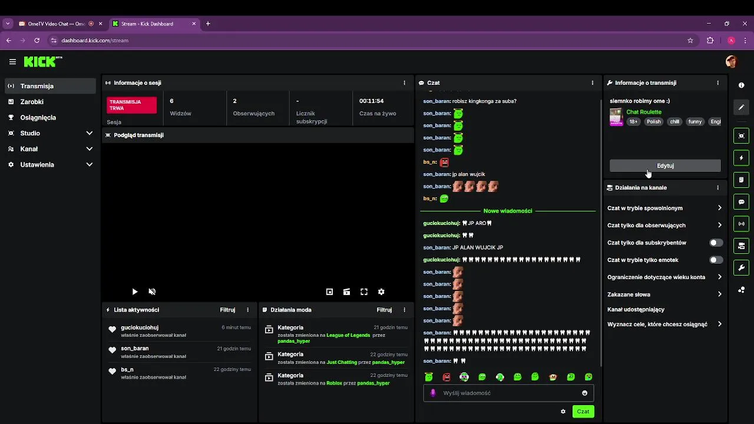
Task: Expand Wyznacz cele, które chcesz osiągnąć
Action: tap(664, 324)
